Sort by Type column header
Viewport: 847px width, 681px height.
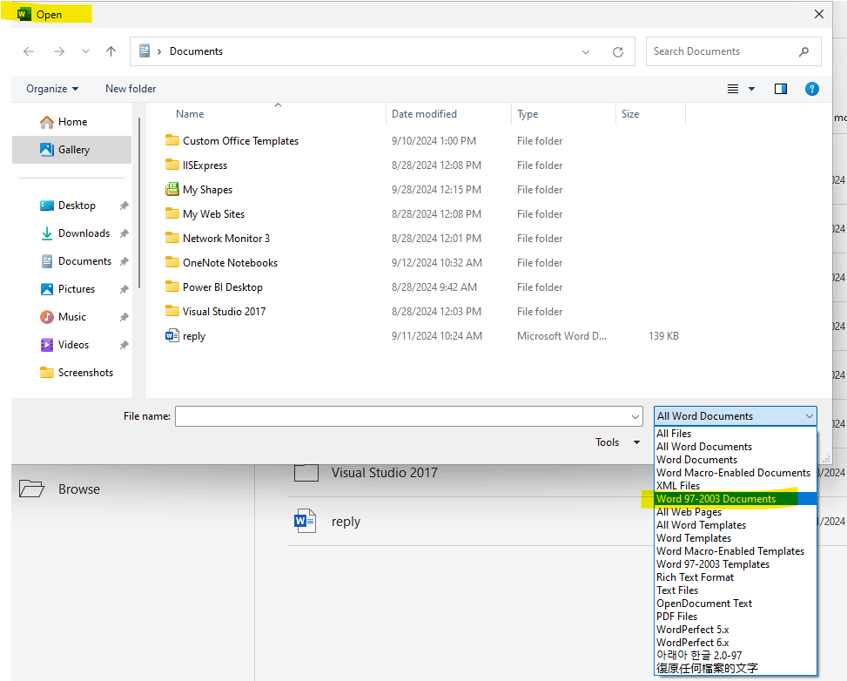coord(528,114)
